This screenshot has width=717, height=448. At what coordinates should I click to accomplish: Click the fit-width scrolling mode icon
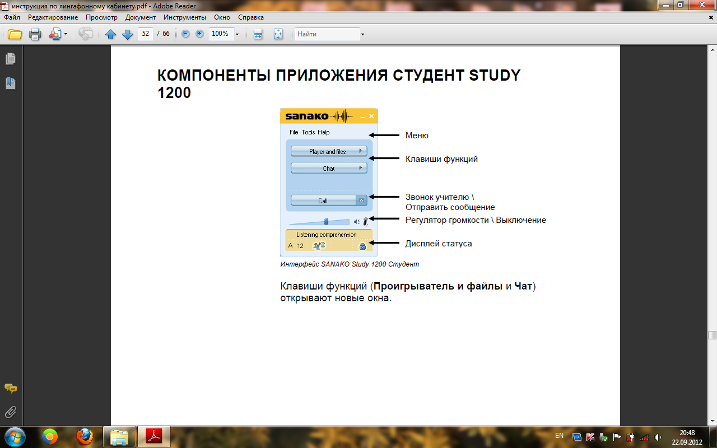(x=258, y=34)
